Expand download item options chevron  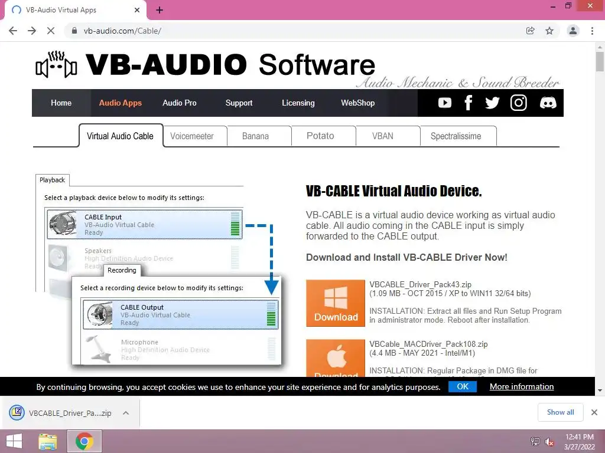tap(126, 413)
